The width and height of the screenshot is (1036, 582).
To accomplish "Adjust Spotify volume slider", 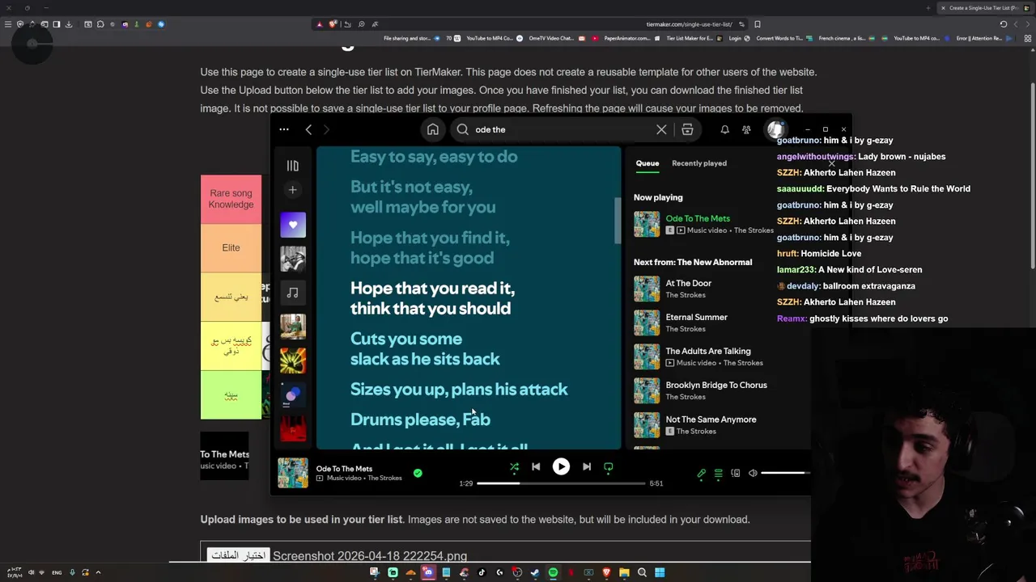I will click(785, 473).
